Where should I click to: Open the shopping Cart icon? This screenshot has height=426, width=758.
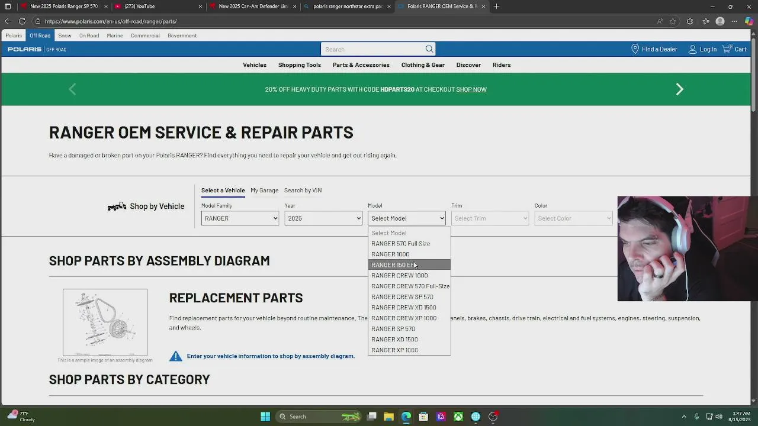(x=727, y=49)
